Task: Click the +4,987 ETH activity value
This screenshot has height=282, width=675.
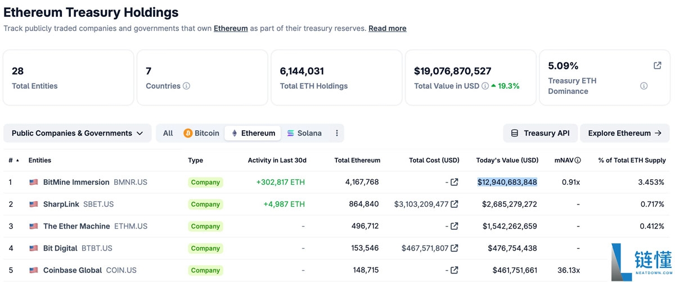Action: pos(284,204)
